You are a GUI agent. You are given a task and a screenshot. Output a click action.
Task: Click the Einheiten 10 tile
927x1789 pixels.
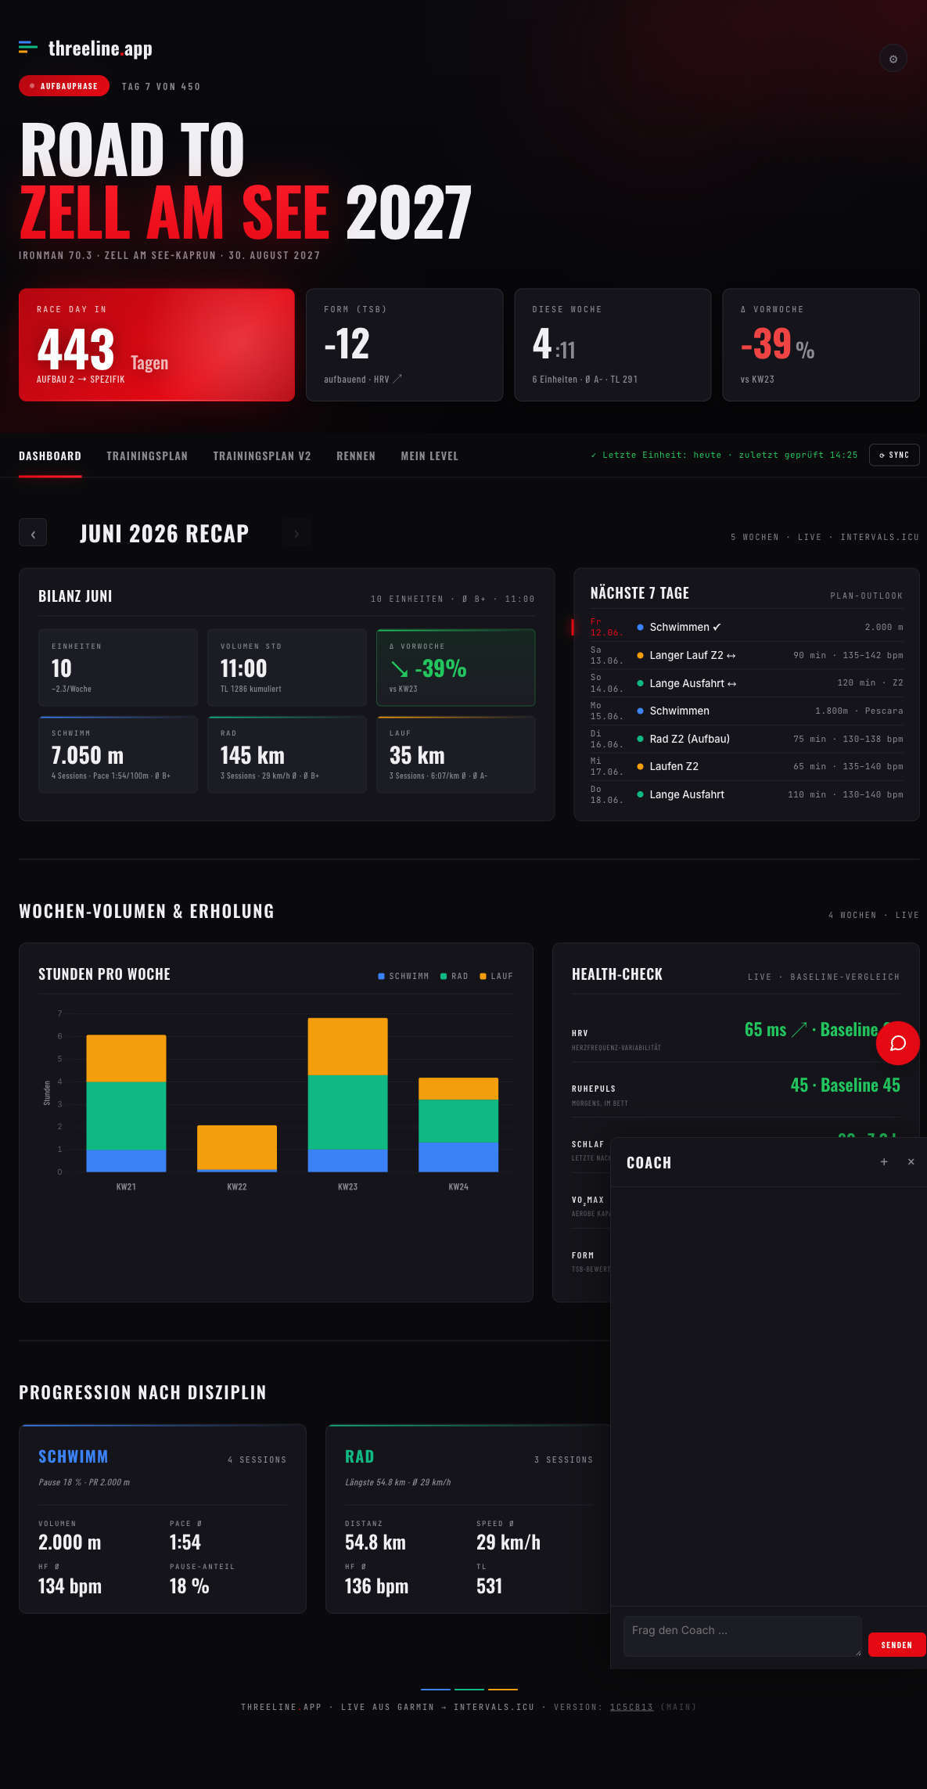coord(118,668)
